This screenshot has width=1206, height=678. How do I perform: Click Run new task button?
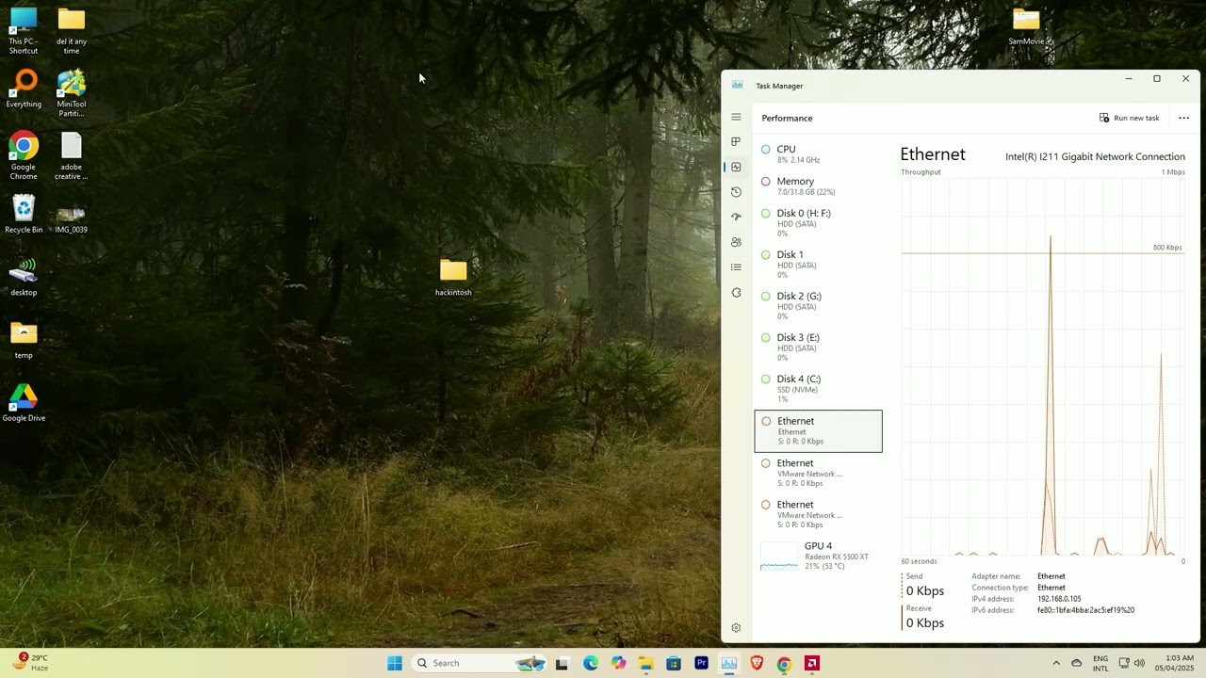click(x=1129, y=118)
